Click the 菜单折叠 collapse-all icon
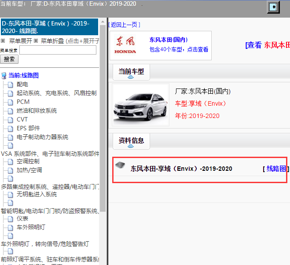This screenshot has width=290, height=265. click(36, 40)
